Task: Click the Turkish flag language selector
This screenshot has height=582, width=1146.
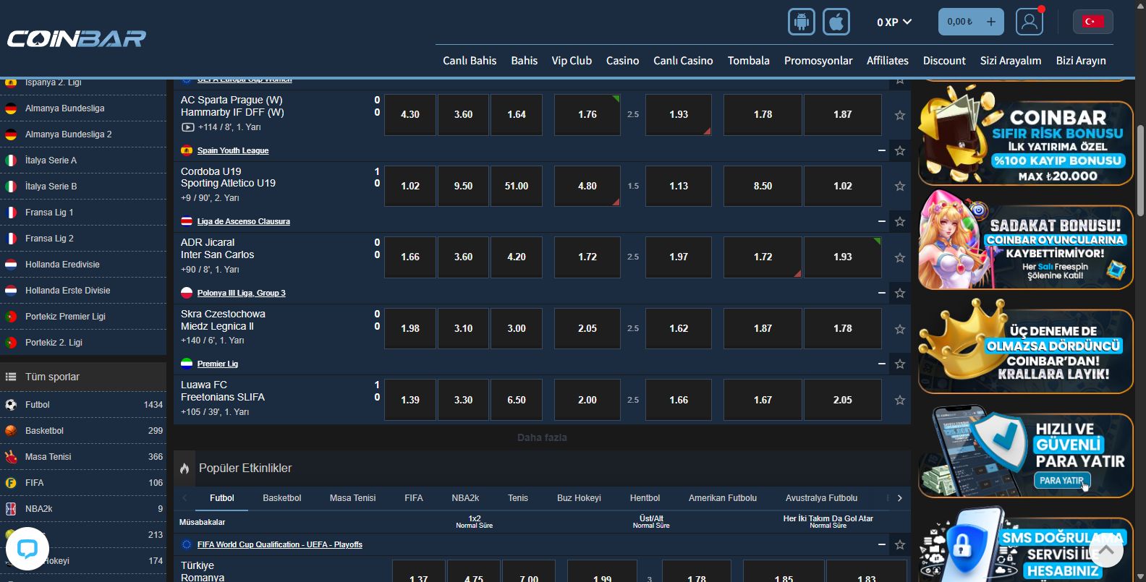Action: (x=1092, y=22)
